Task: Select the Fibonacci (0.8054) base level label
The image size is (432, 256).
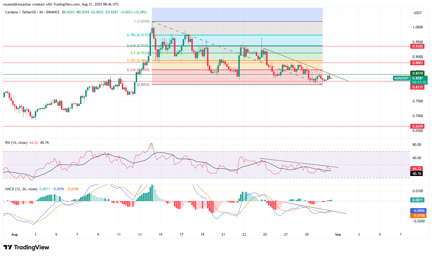Action: (144, 85)
